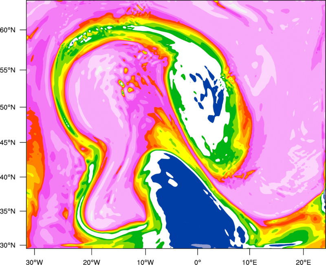Click the 20°W longitude label
The height and width of the screenshot is (265, 326).
coord(92,262)
